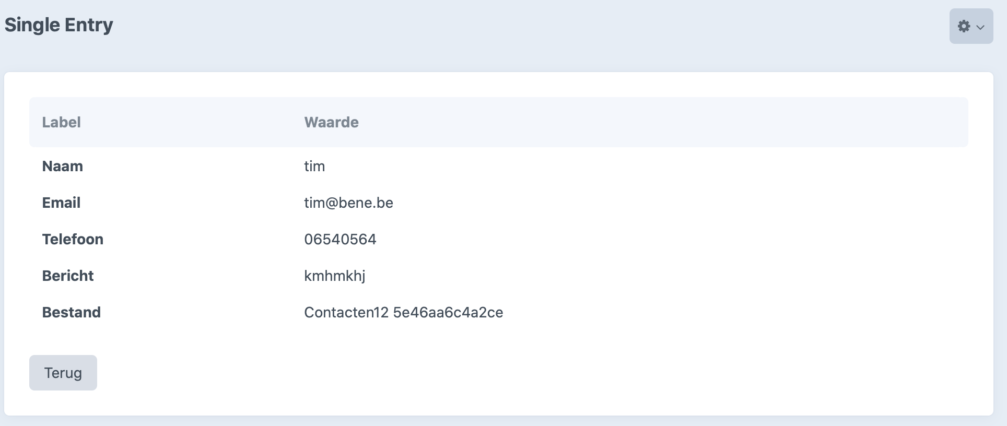Click the word Entry in the heading
1007x426 pixels.
pos(89,25)
